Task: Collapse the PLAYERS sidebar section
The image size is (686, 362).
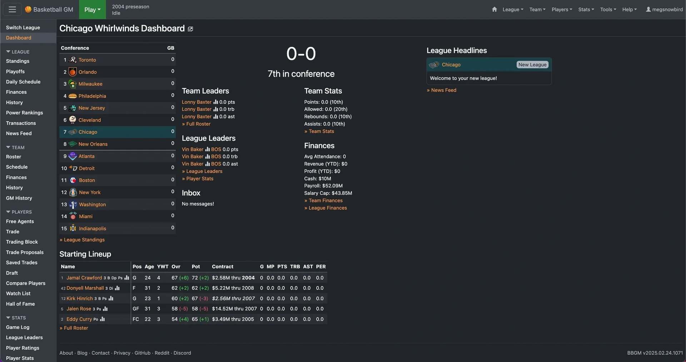Action: point(8,212)
